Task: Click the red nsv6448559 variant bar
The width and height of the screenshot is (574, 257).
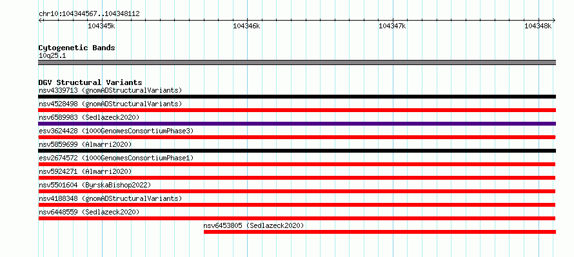Action: (x=297, y=218)
